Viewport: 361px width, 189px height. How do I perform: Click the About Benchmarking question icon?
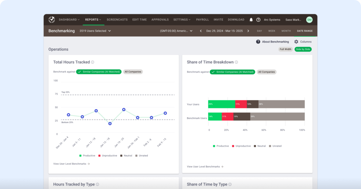point(258,42)
